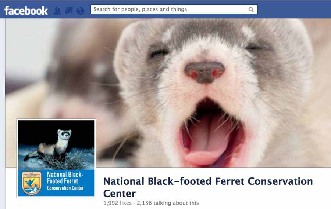Click the Fish & Wildlife Service shield emblem
Viewport: 331px width, 209px height.
32,183
